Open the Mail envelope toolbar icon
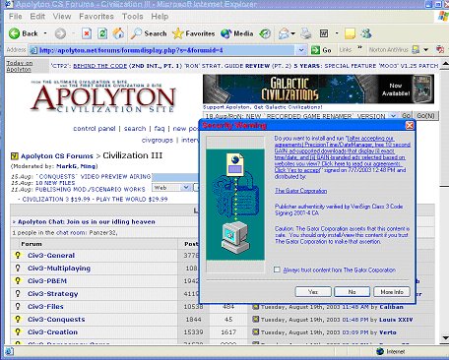The image size is (449, 360). [x=285, y=33]
